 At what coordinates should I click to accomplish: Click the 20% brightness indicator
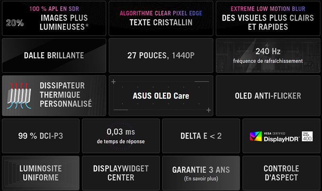[x=14, y=23]
